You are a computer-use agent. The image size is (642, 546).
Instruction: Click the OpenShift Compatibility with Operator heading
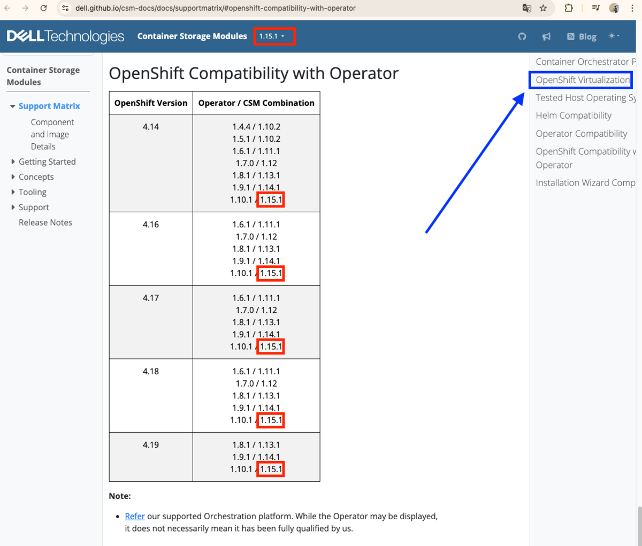click(x=254, y=73)
